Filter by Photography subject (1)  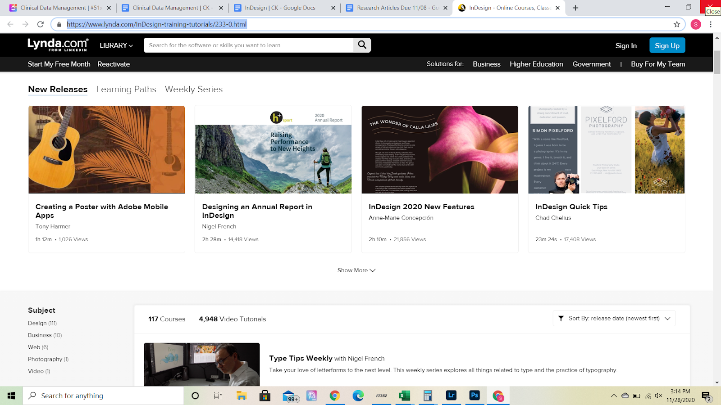click(x=48, y=359)
